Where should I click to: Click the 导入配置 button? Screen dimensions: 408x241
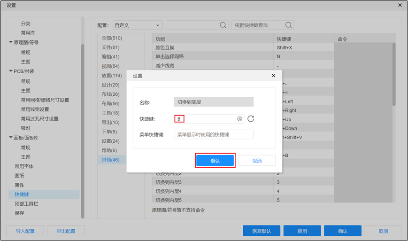[x=25, y=231]
